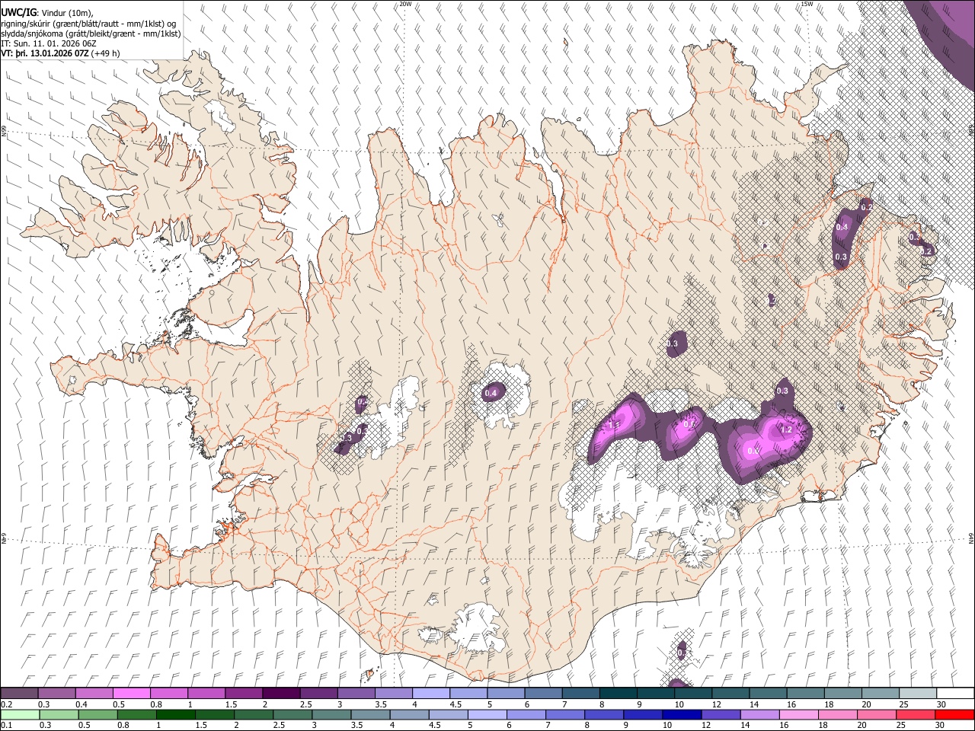Click the 'slydda/snjókoma (grátt/bleikt/grænt' description line
This screenshot has width=975, height=731.
point(91,34)
